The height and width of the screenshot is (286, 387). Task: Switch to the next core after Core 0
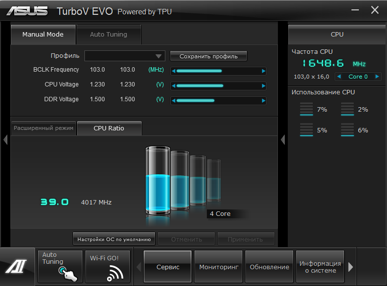tap(377, 77)
